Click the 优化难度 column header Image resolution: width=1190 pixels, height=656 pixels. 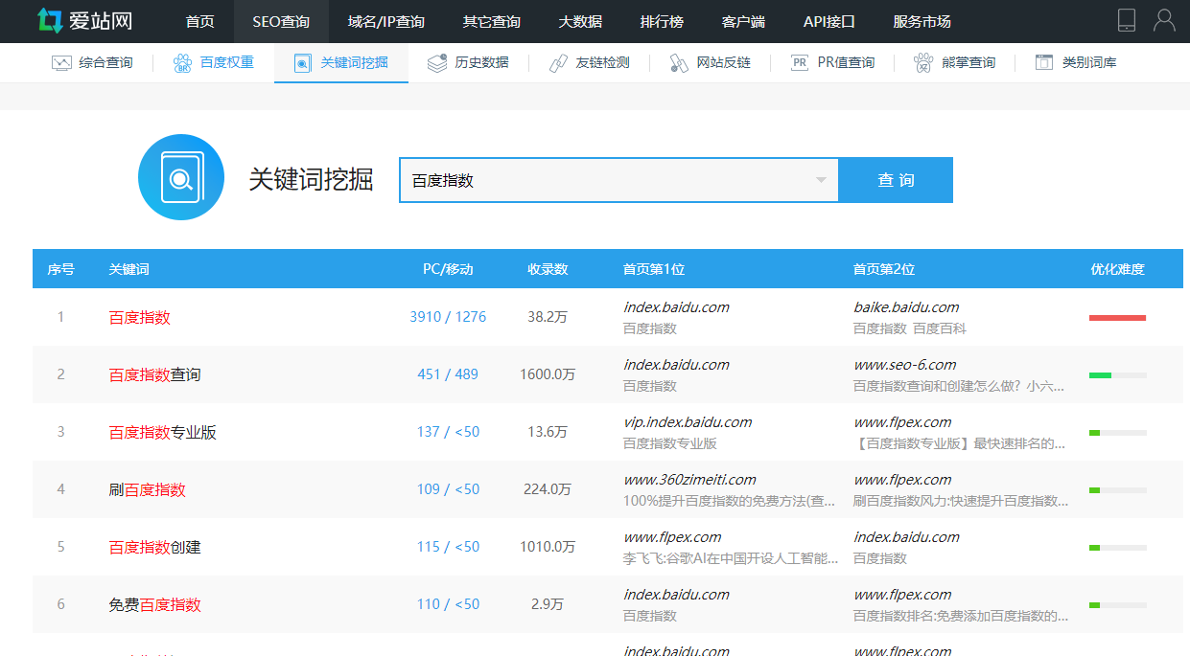click(1118, 269)
